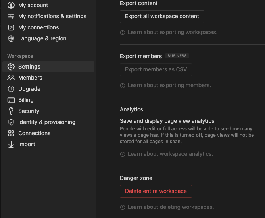Click the Connections grid icon

coord(11,133)
